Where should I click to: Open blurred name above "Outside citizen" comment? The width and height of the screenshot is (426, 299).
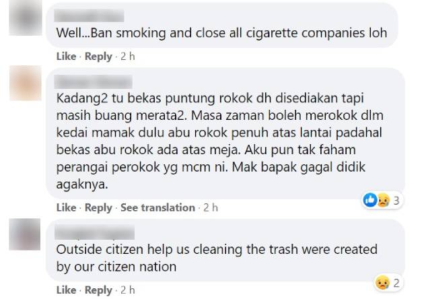click(94, 232)
